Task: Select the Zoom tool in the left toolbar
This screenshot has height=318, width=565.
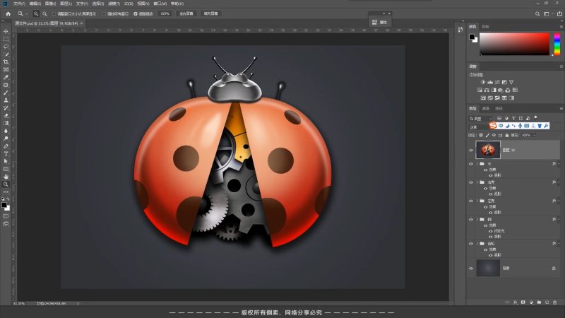Action: tap(6, 184)
